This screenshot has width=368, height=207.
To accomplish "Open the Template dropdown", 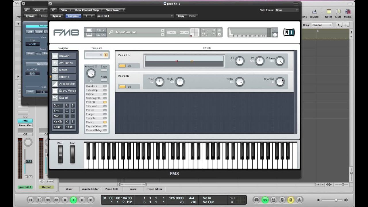I will tap(94, 55).
